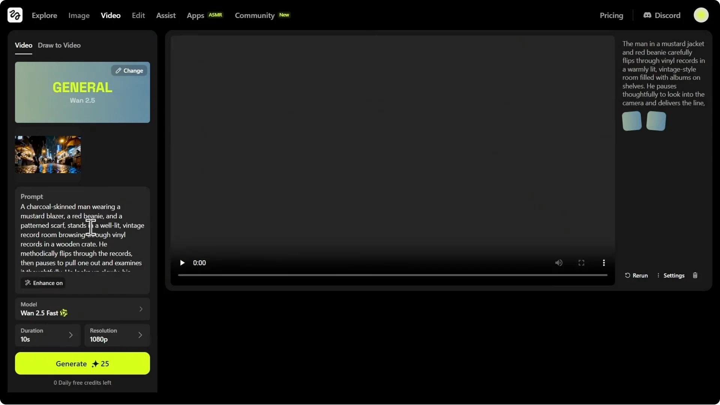This screenshot has height=405, width=720.
Task: Click the Generate button
Action: [x=82, y=363]
